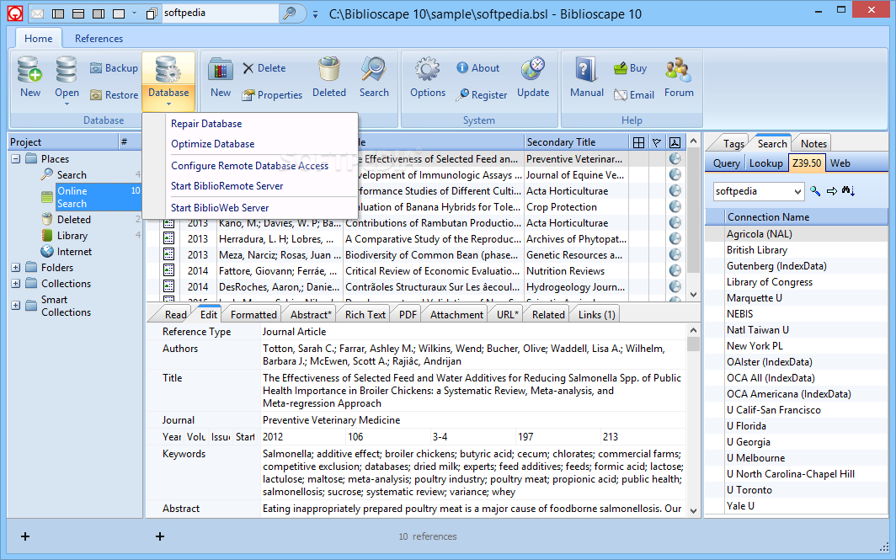This screenshot has width=896, height=560.
Task: Click the filter funnel icon in list header
Action: pos(657,142)
